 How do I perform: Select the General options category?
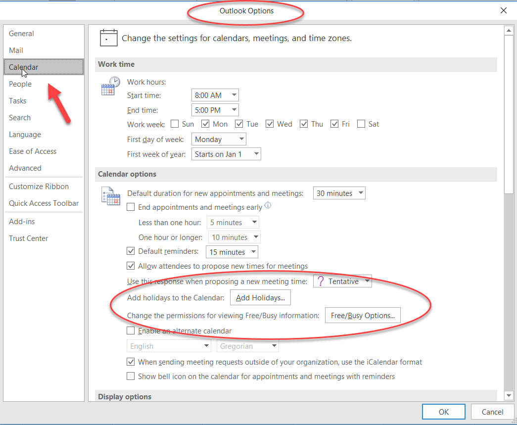click(44, 34)
